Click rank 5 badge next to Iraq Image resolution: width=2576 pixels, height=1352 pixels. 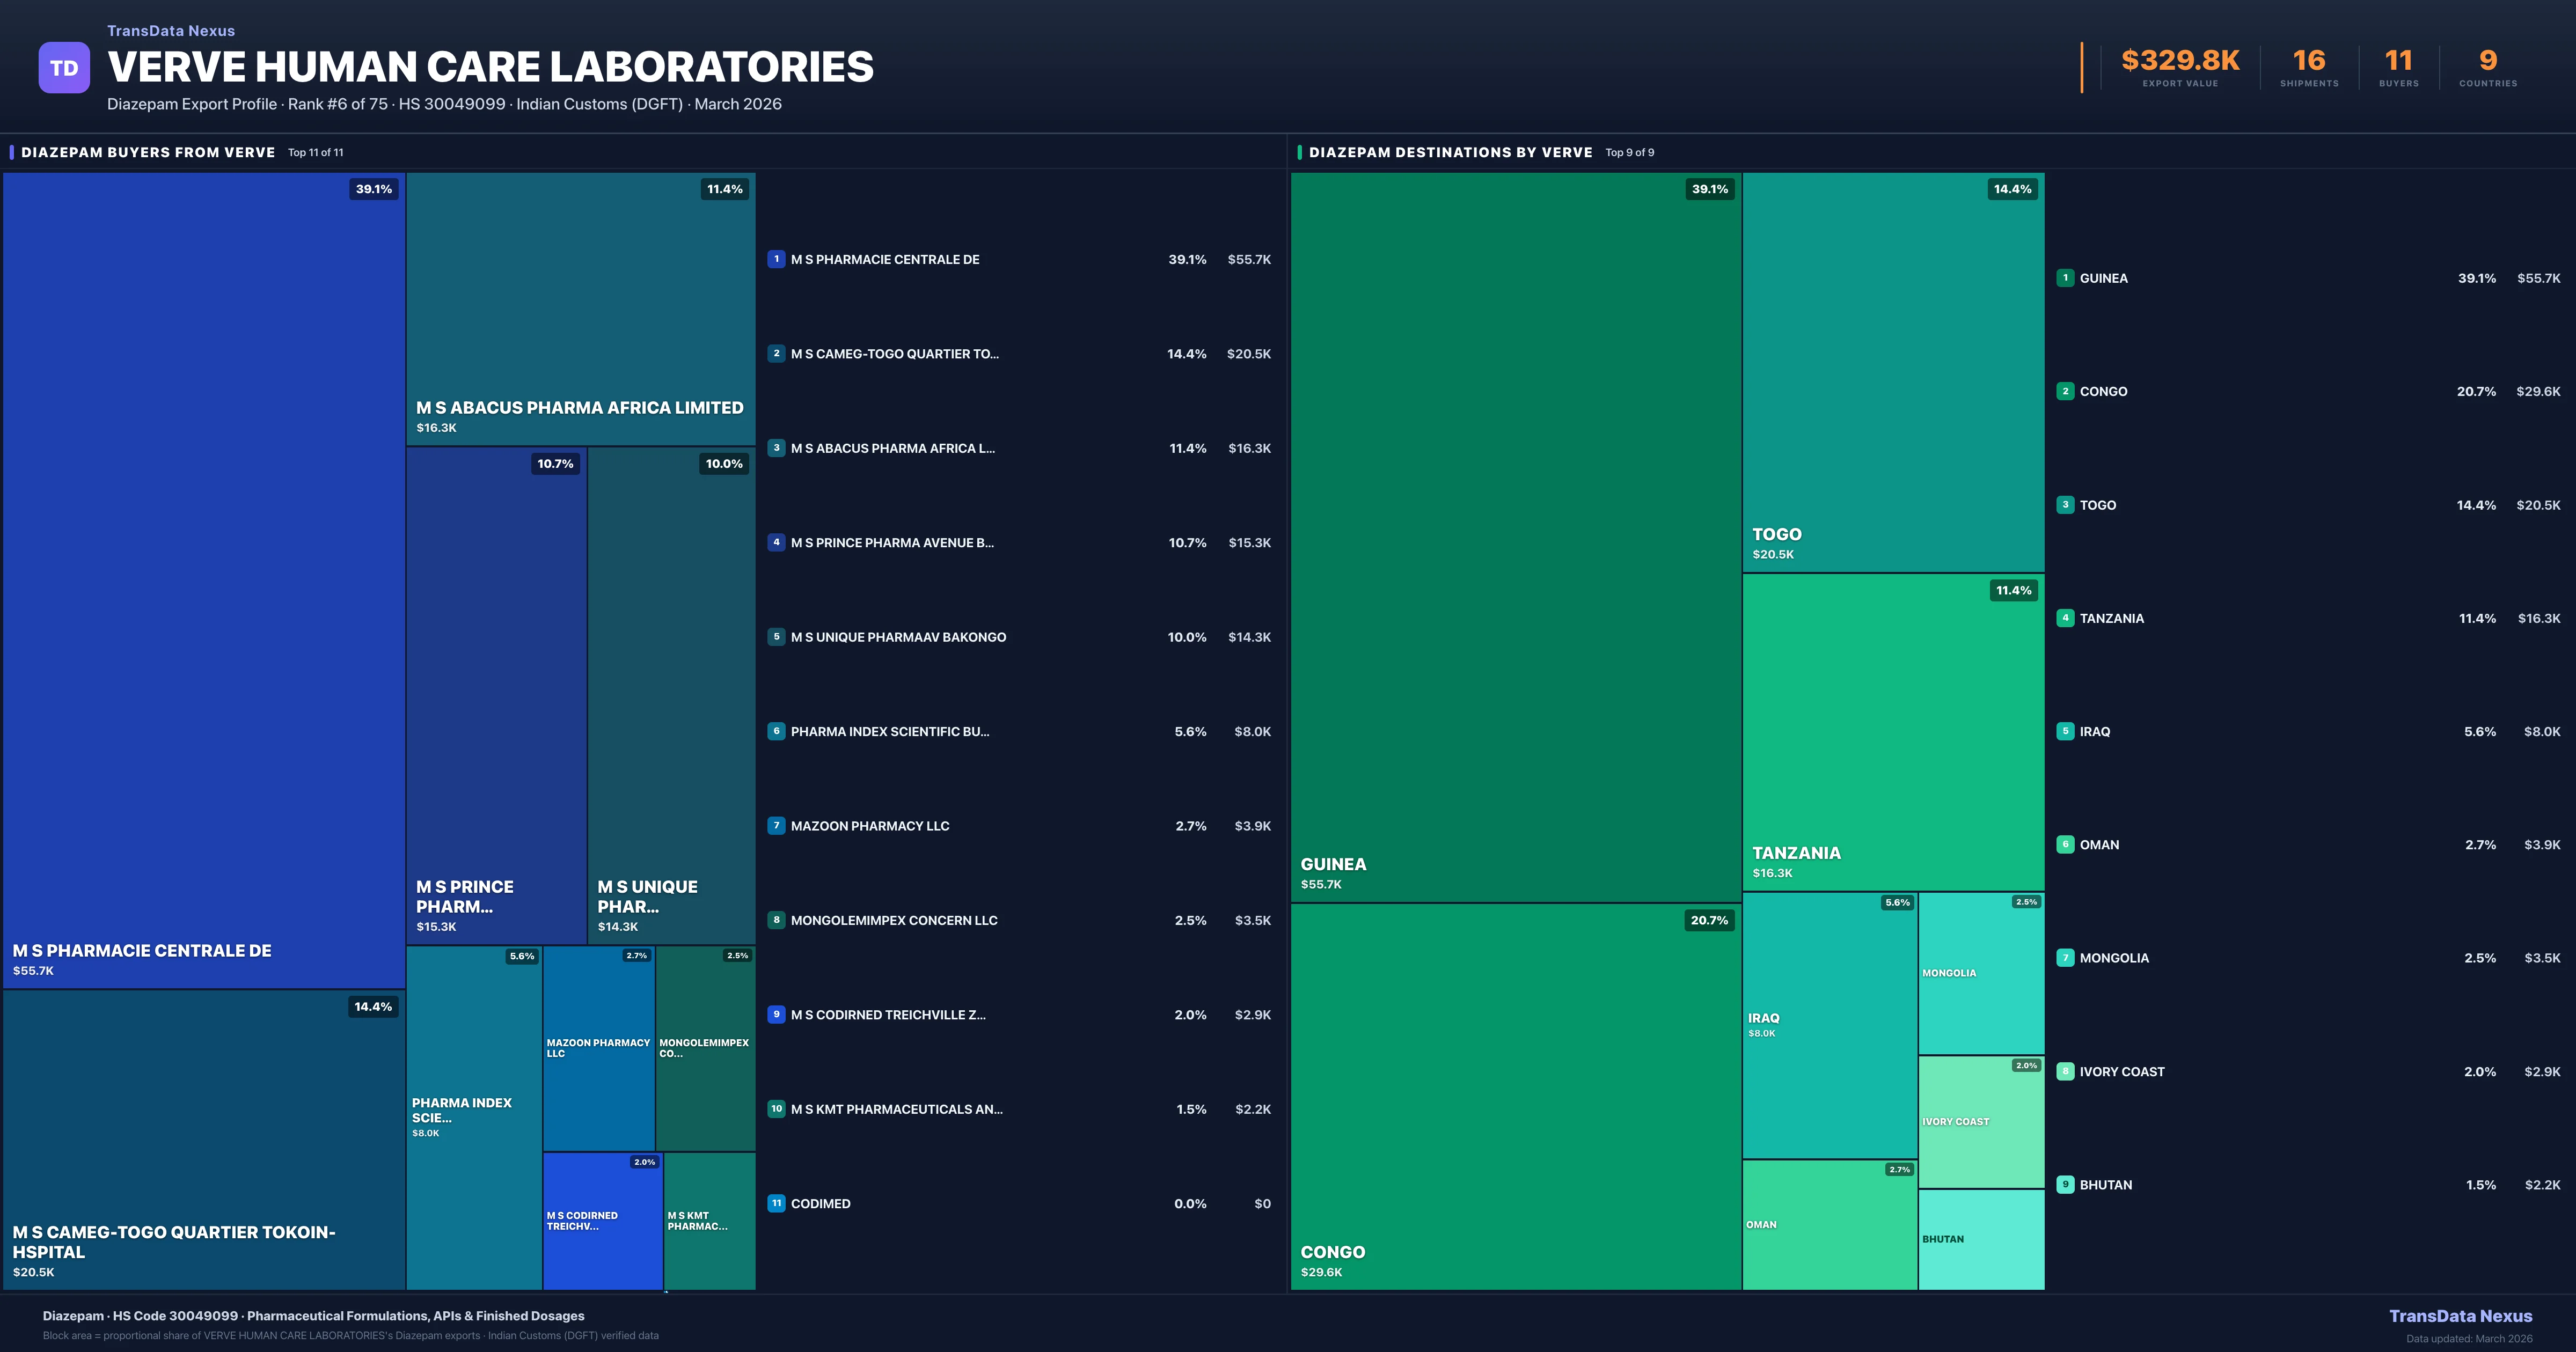point(2065,731)
